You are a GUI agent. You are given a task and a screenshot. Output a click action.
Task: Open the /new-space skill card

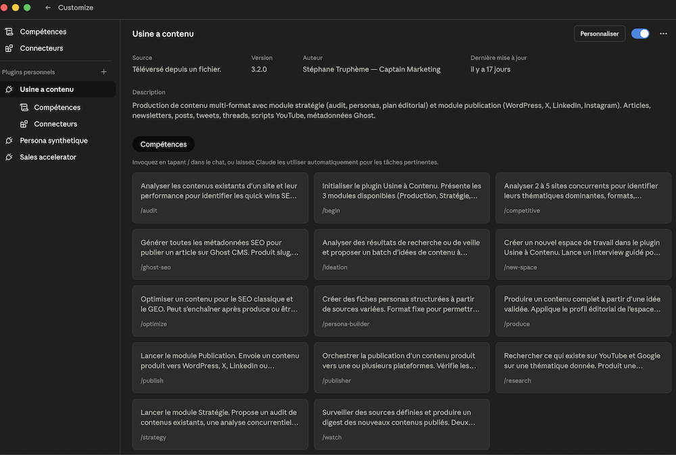click(583, 254)
